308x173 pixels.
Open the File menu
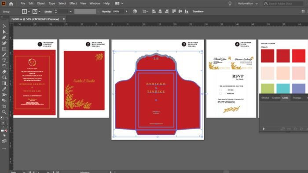[23, 4]
